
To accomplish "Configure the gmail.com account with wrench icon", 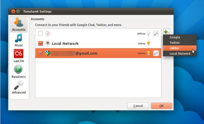I will coord(156,53).
